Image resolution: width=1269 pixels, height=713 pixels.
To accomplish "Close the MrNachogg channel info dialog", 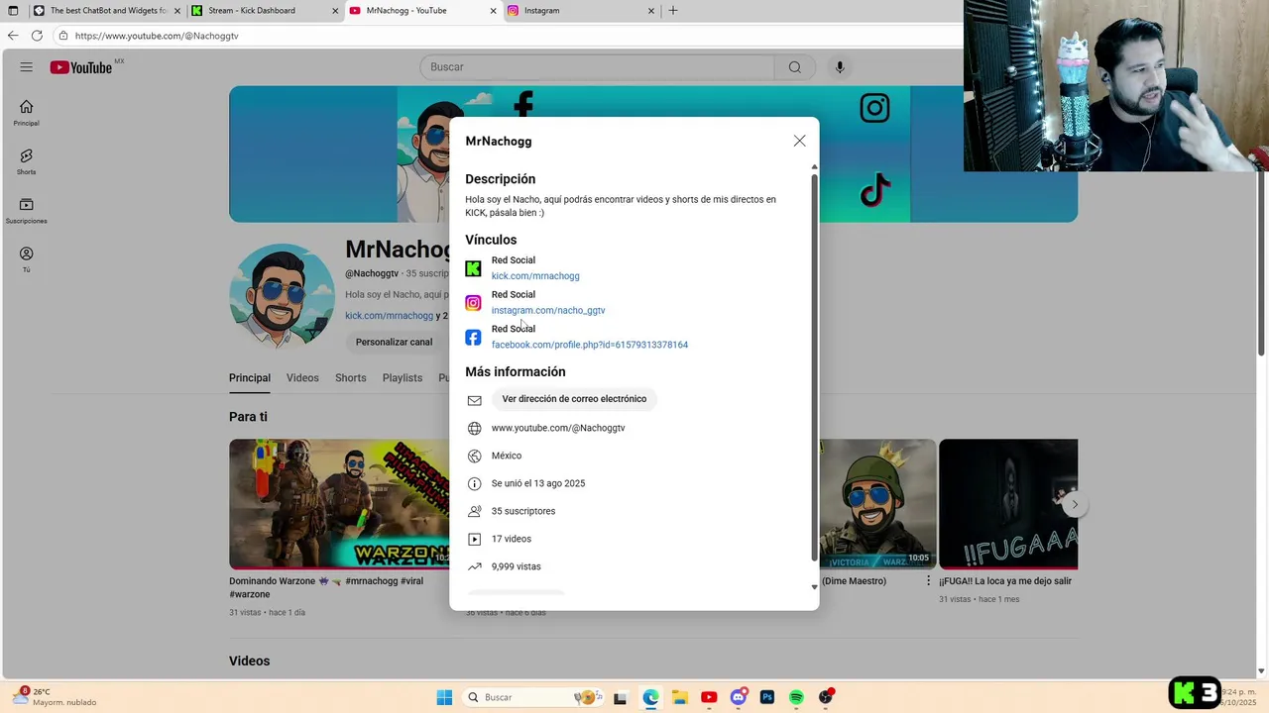I will tap(800, 141).
